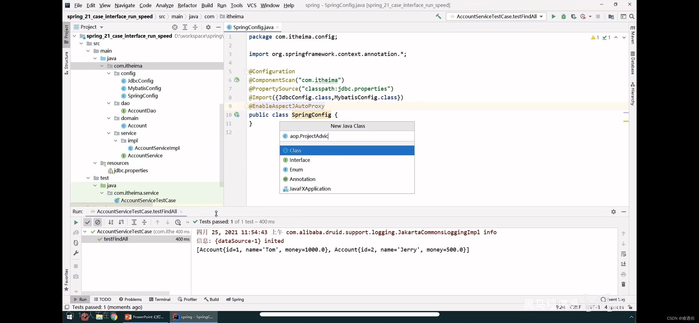
Task: Toggle checkbox next to AccountServiceTestCase run result
Action: click(x=85, y=231)
